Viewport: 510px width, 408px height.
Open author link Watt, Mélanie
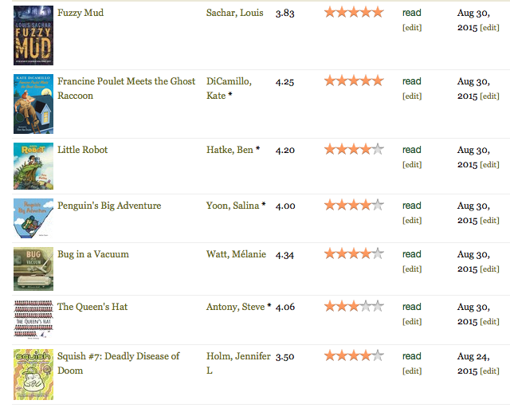(x=236, y=254)
